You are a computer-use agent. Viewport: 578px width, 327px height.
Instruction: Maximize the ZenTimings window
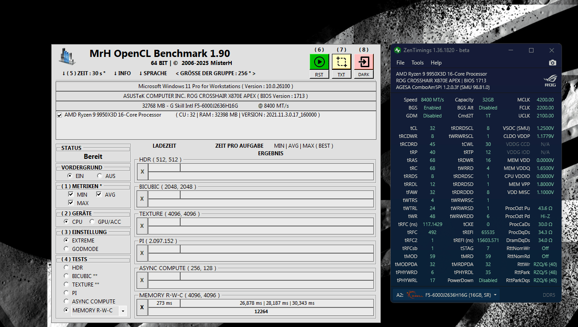(x=531, y=50)
